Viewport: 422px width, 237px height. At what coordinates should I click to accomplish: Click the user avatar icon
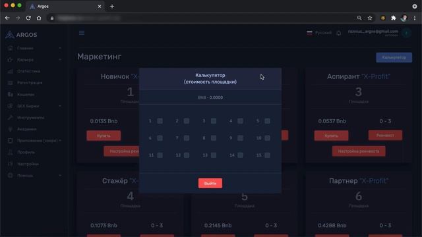(406, 33)
